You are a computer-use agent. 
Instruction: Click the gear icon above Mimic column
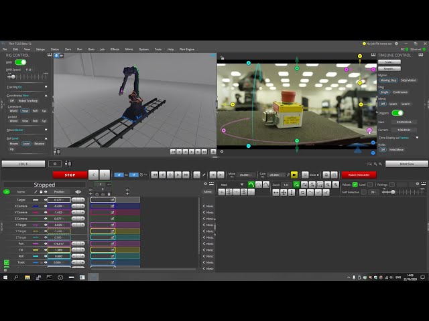[206, 184]
